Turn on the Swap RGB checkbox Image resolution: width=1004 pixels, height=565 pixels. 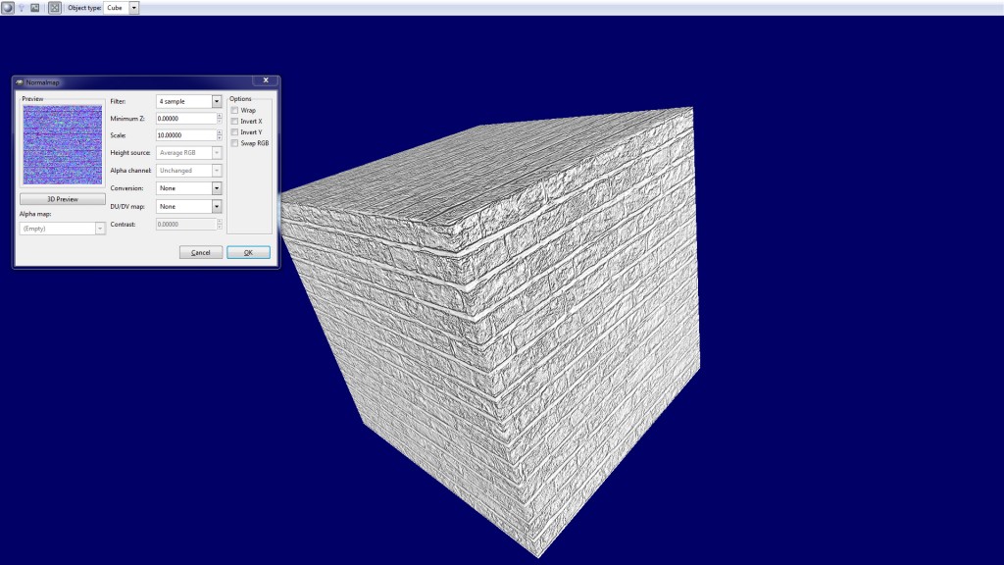[x=235, y=143]
